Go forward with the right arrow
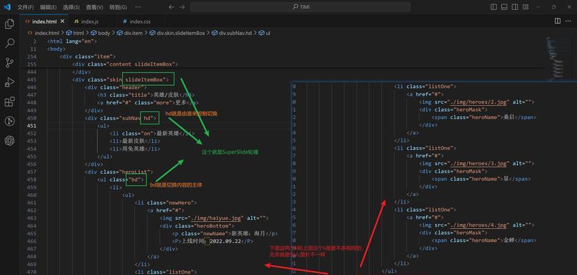This screenshot has height=275, width=577. (182, 7)
